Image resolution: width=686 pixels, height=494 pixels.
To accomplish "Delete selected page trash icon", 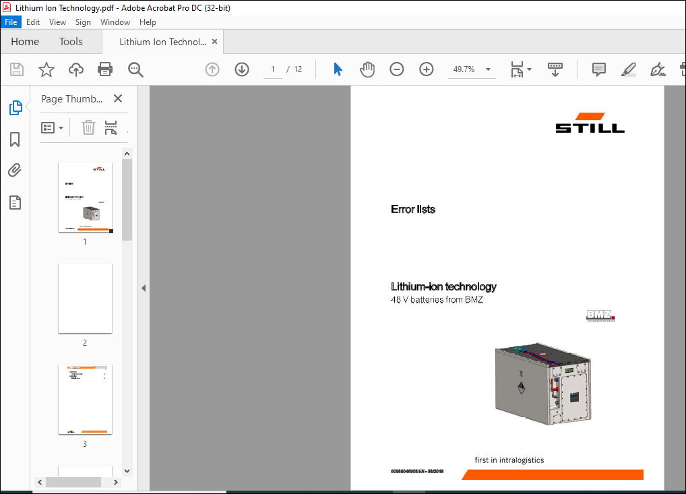I will coord(88,128).
